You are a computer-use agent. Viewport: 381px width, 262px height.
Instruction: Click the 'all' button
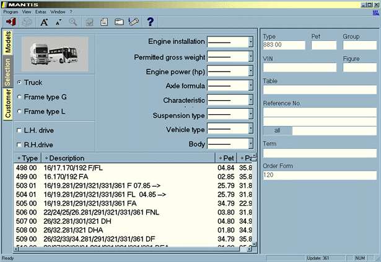coord(277,130)
